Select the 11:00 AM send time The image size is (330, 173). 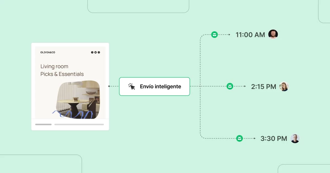pos(250,35)
